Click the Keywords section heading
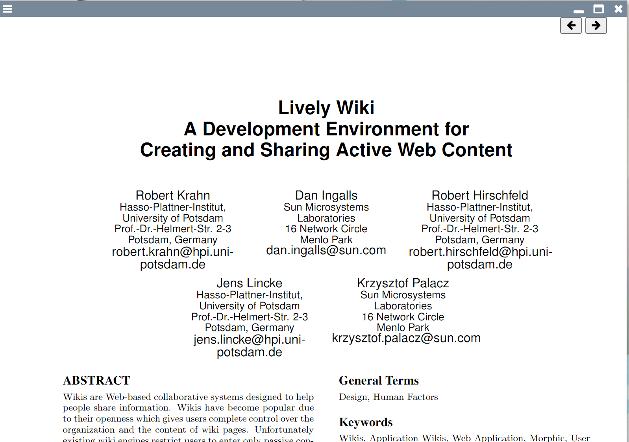 point(366,422)
